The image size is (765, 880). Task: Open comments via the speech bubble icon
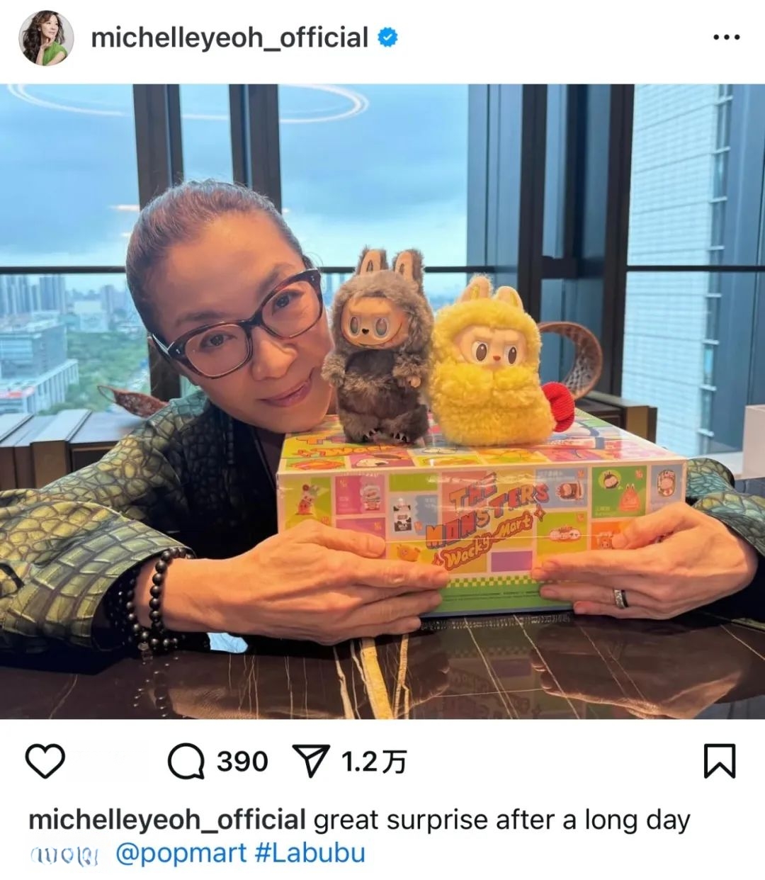click(186, 762)
